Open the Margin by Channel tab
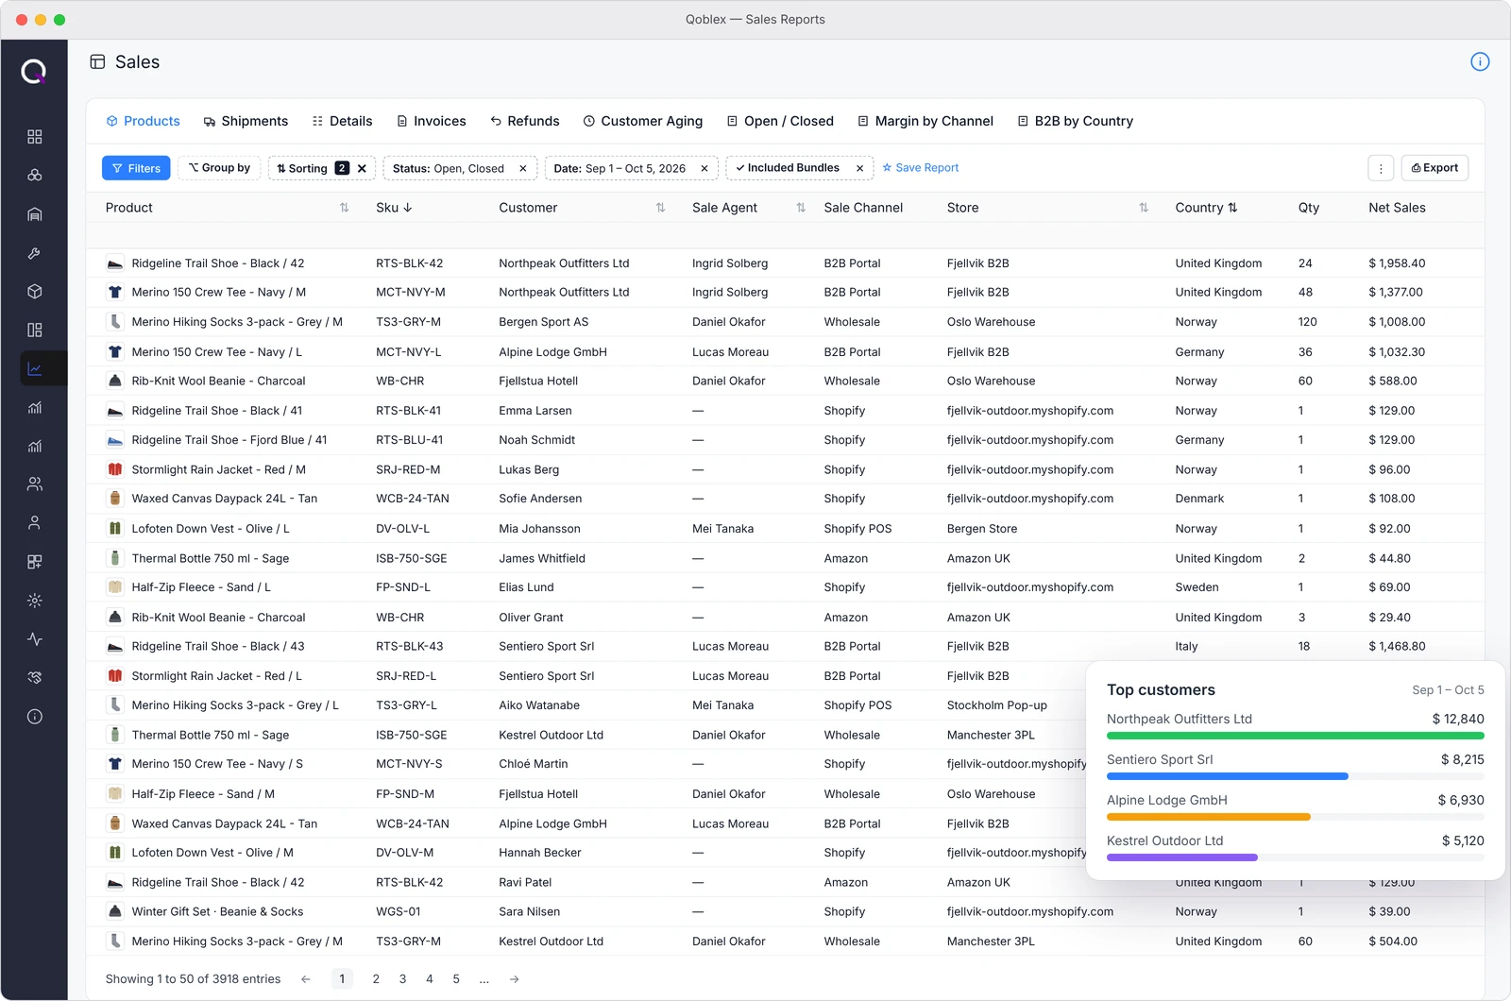This screenshot has width=1511, height=1001. click(925, 121)
